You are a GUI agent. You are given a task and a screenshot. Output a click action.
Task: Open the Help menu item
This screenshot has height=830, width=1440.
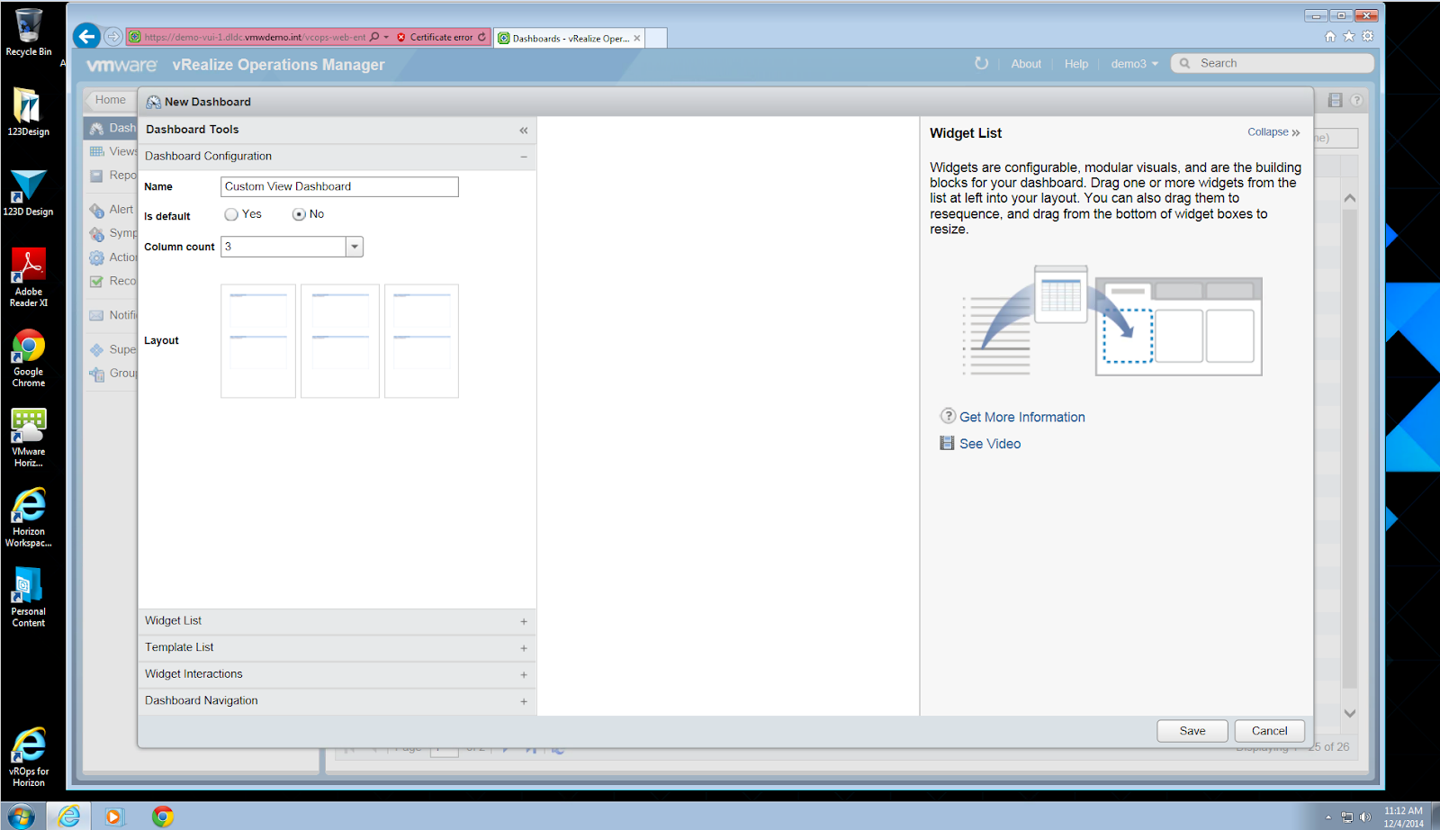point(1076,64)
